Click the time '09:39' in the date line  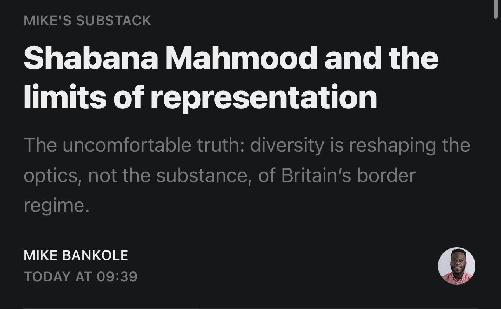tap(117, 277)
